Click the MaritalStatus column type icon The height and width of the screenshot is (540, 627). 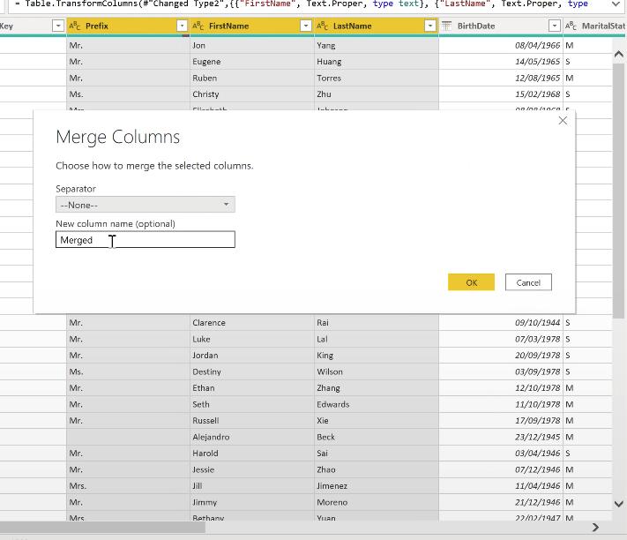[x=571, y=26]
